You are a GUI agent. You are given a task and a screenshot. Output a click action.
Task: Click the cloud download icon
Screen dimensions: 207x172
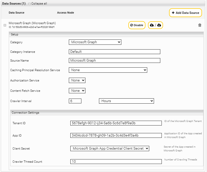[x=159, y=25]
